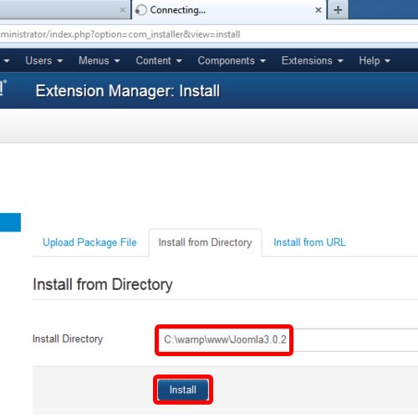Close the Connecting... tab
The width and height of the screenshot is (418, 418).
pyautogui.click(x=319, y=10)
